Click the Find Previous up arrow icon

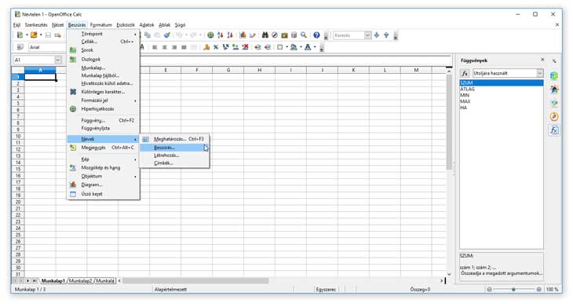pyautogui.click(x=386, y=35)
